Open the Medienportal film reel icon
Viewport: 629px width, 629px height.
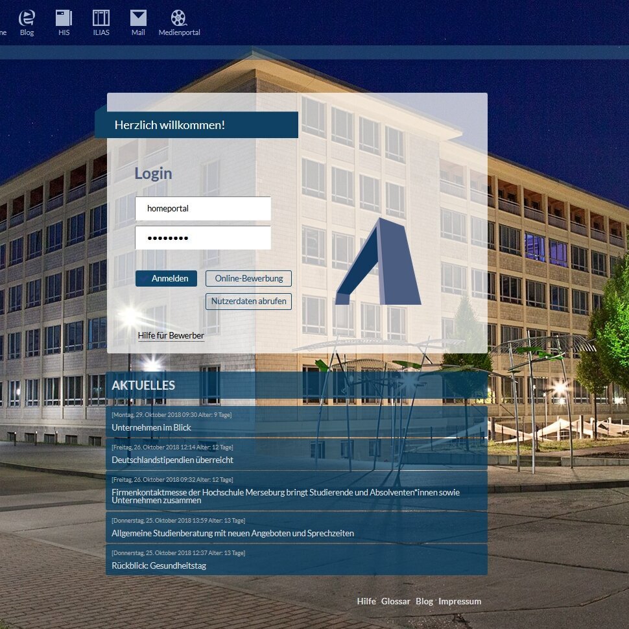tap(179, 19)
